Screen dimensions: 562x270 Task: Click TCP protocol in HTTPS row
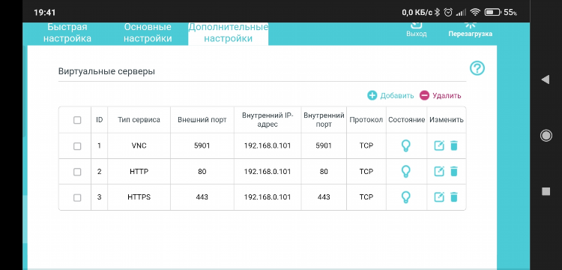pos(366,197)
